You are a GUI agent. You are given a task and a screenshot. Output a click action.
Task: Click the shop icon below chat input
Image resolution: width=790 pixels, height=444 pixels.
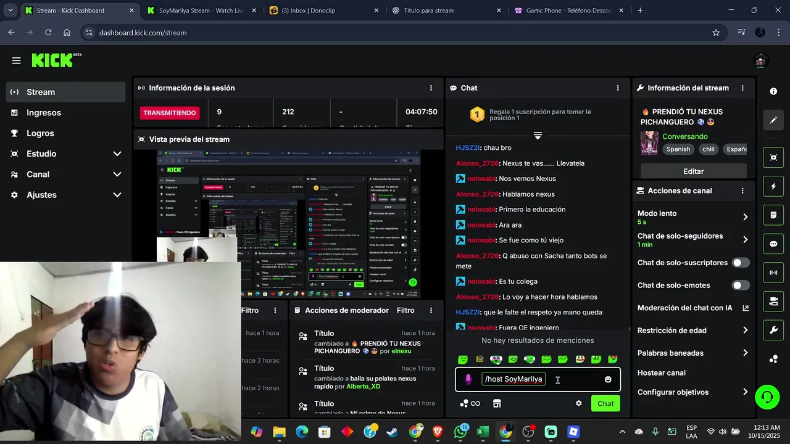tap(497, 403)
